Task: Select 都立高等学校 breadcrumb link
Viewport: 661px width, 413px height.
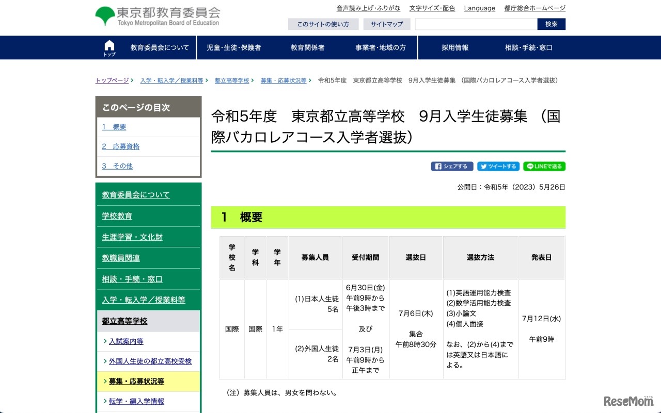Action: 232,80
